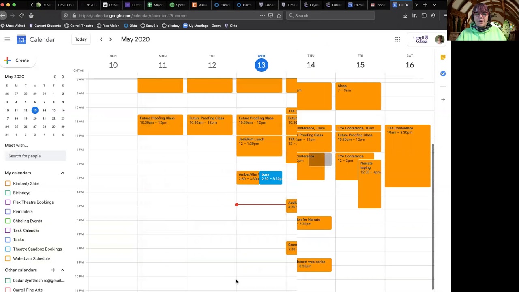This screenshot has width=519, height=292.
Task: Select May 20 in the mini calendar
Action: pos(35,118)
